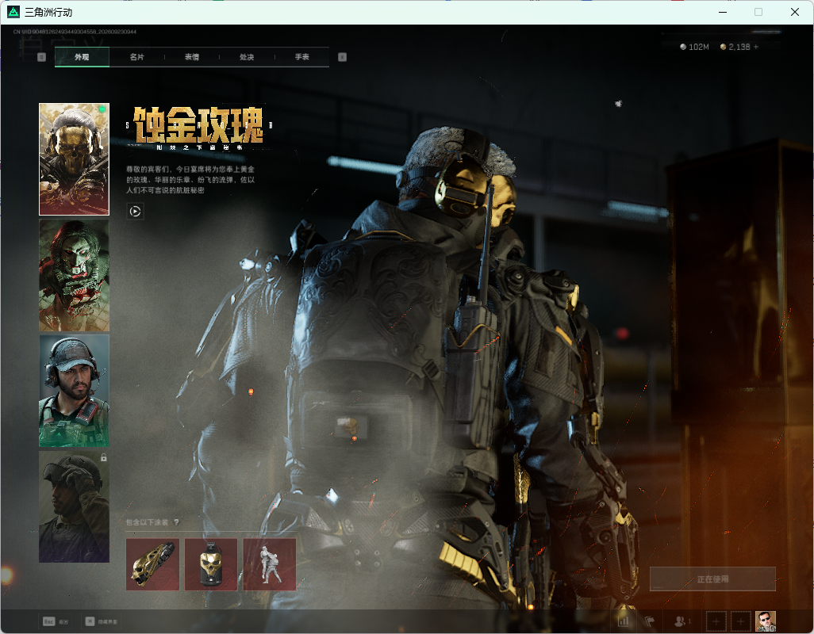Screen dimensions: 814x634
Task: Select the locked helmet soldier skin thumbnail
Action: (75, 506)
